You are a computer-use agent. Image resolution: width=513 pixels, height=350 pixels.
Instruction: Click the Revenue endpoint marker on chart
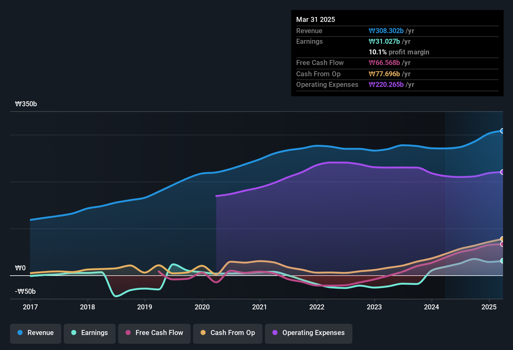(502, 131)
